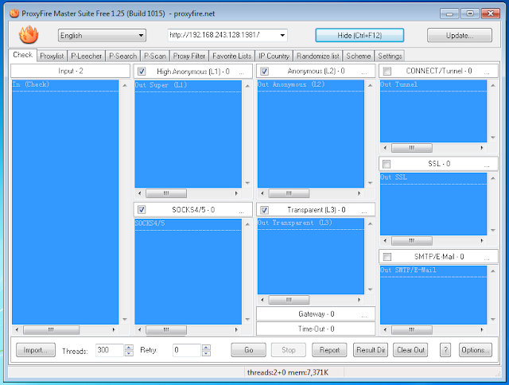This screenshot has height=385, width=509.
Task: Switch to the P-Leecher tab
Action: (87, 56)
